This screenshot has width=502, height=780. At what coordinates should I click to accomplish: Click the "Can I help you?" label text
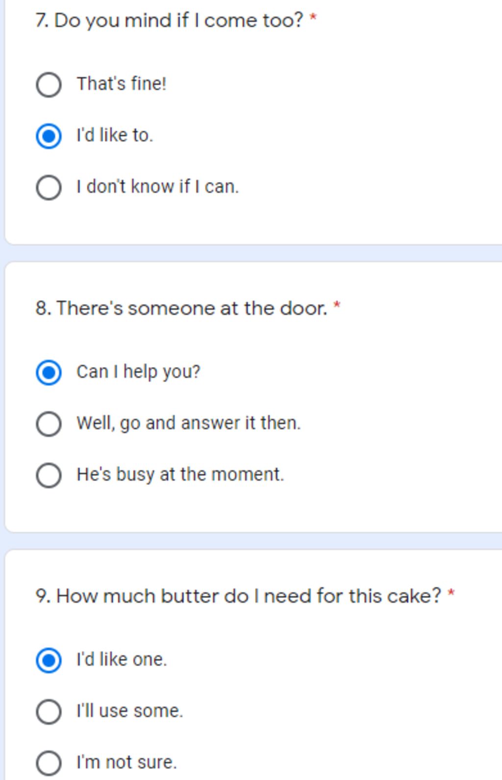click(x=138, y=372)
